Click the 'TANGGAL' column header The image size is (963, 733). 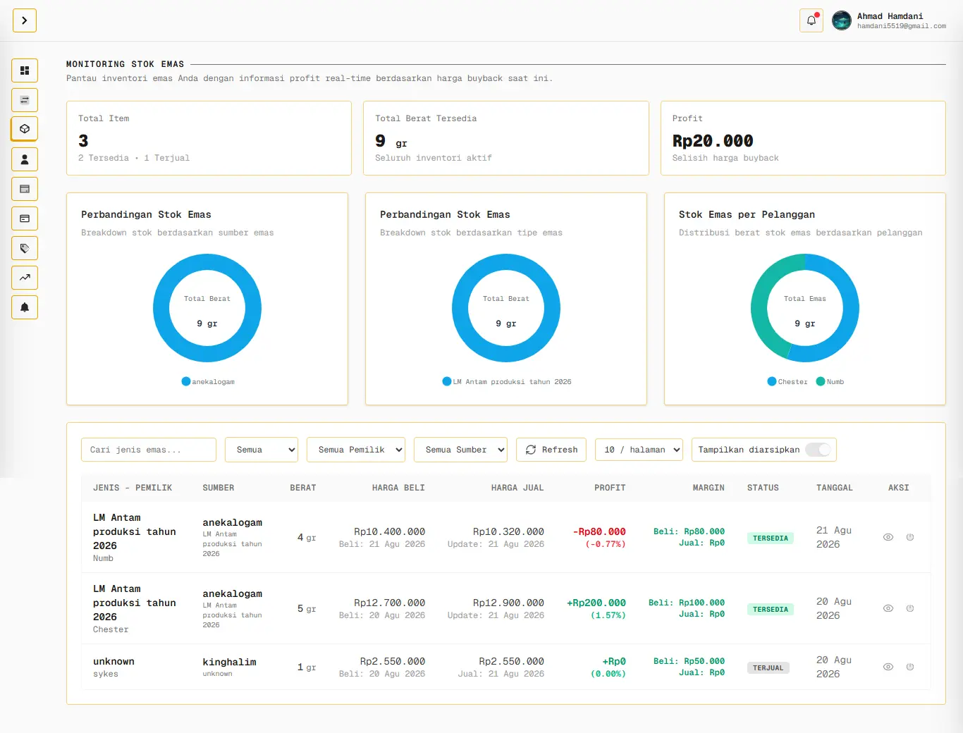pos(835,488)
